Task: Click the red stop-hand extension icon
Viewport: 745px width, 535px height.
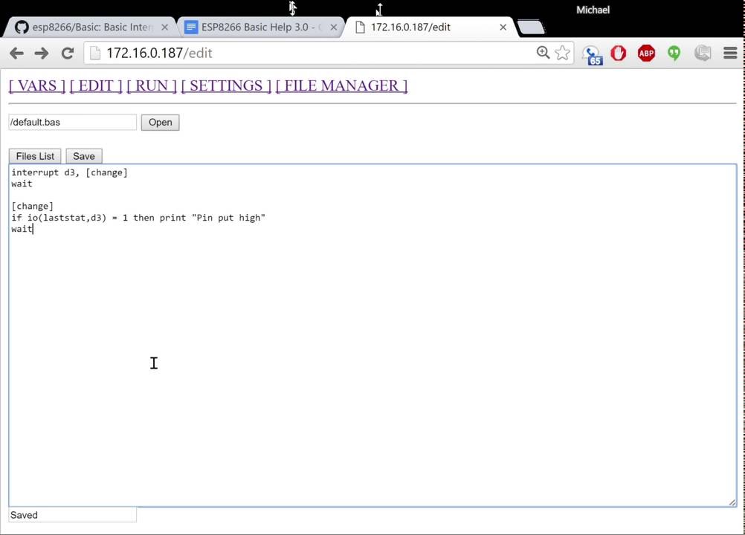Action: [618, 53]
